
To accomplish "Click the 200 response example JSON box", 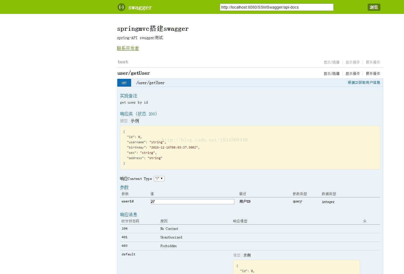I will 250,147.
